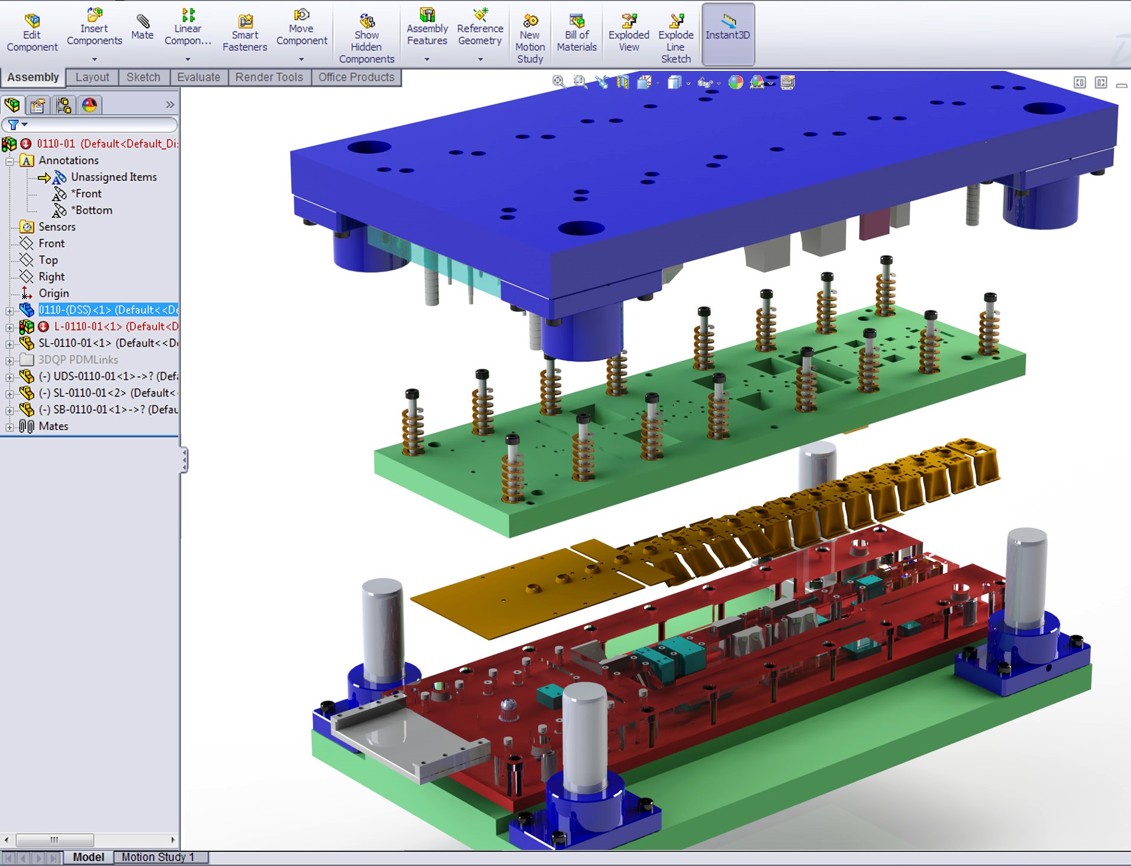Open the DisplayManager color sphere tab
This screenshot has width=1131, height=866.
coord(90,105)
